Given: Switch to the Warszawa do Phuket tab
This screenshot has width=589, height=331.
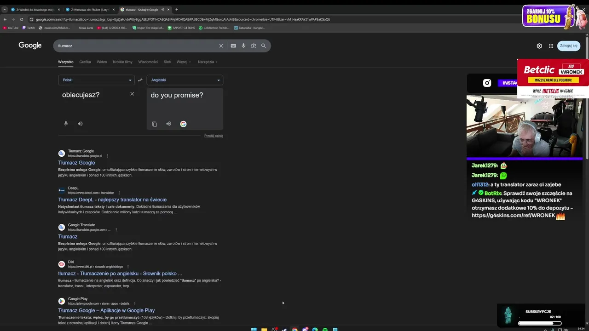Looking at the screenshot, I should 90,9.
